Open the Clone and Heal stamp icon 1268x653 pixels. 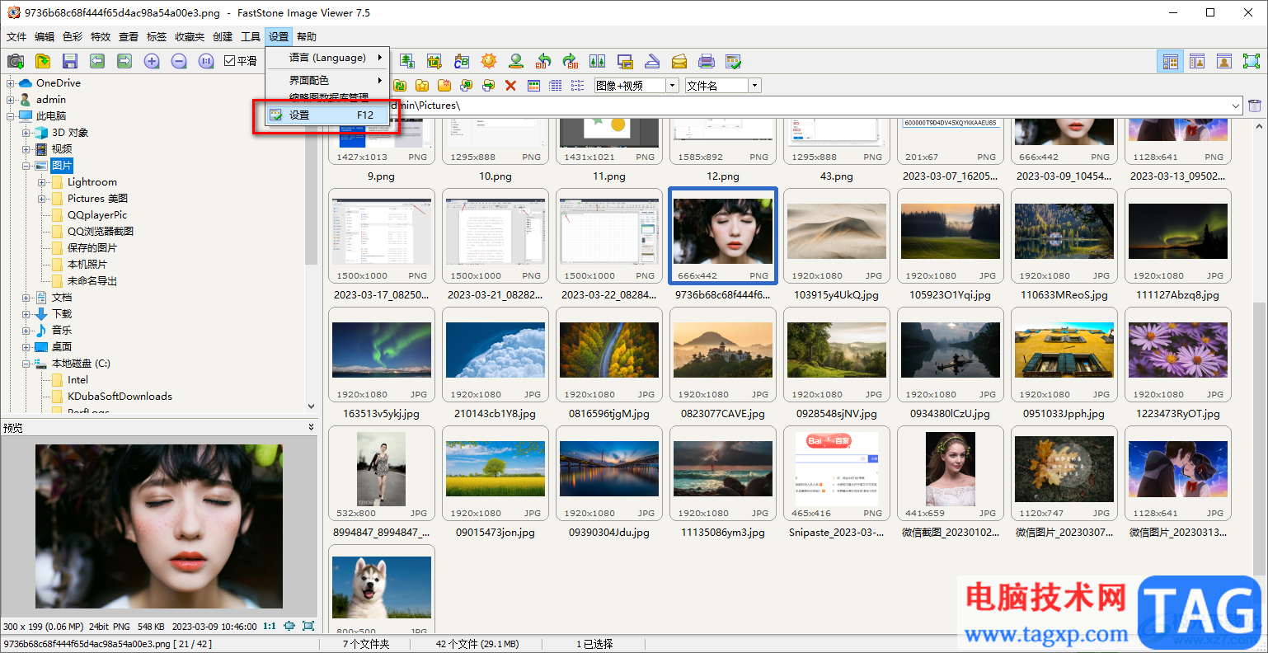pos(516,61)
